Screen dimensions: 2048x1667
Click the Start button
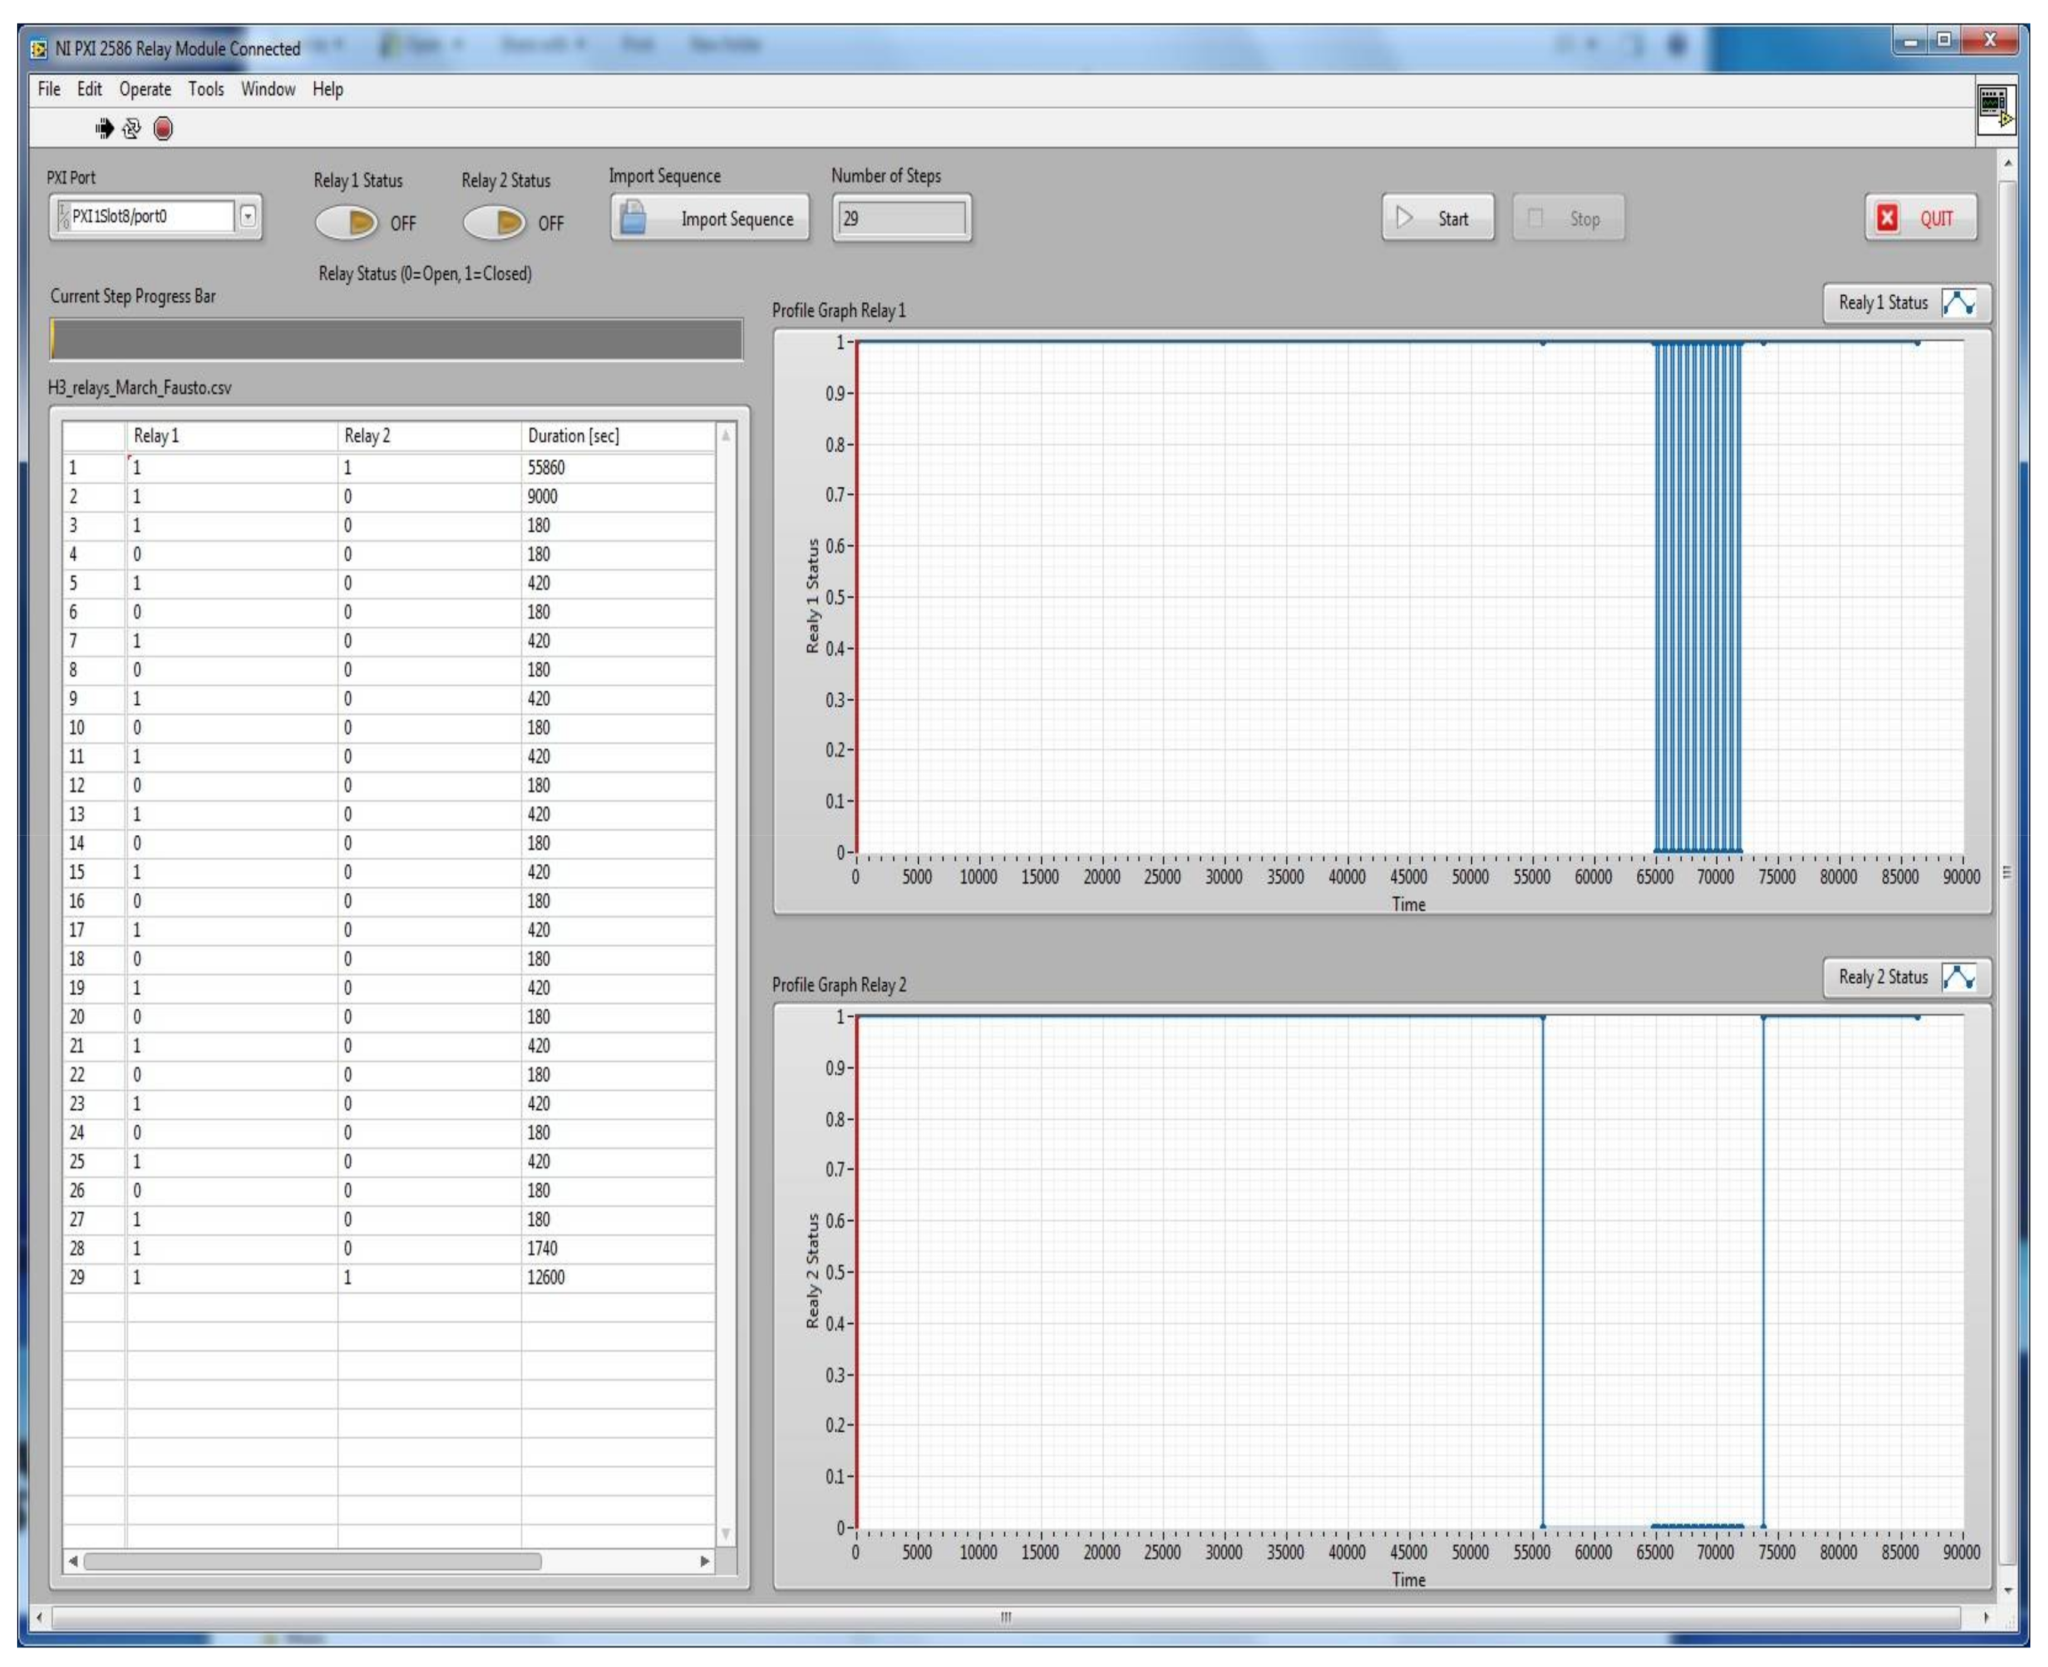tap(1437, 218)
